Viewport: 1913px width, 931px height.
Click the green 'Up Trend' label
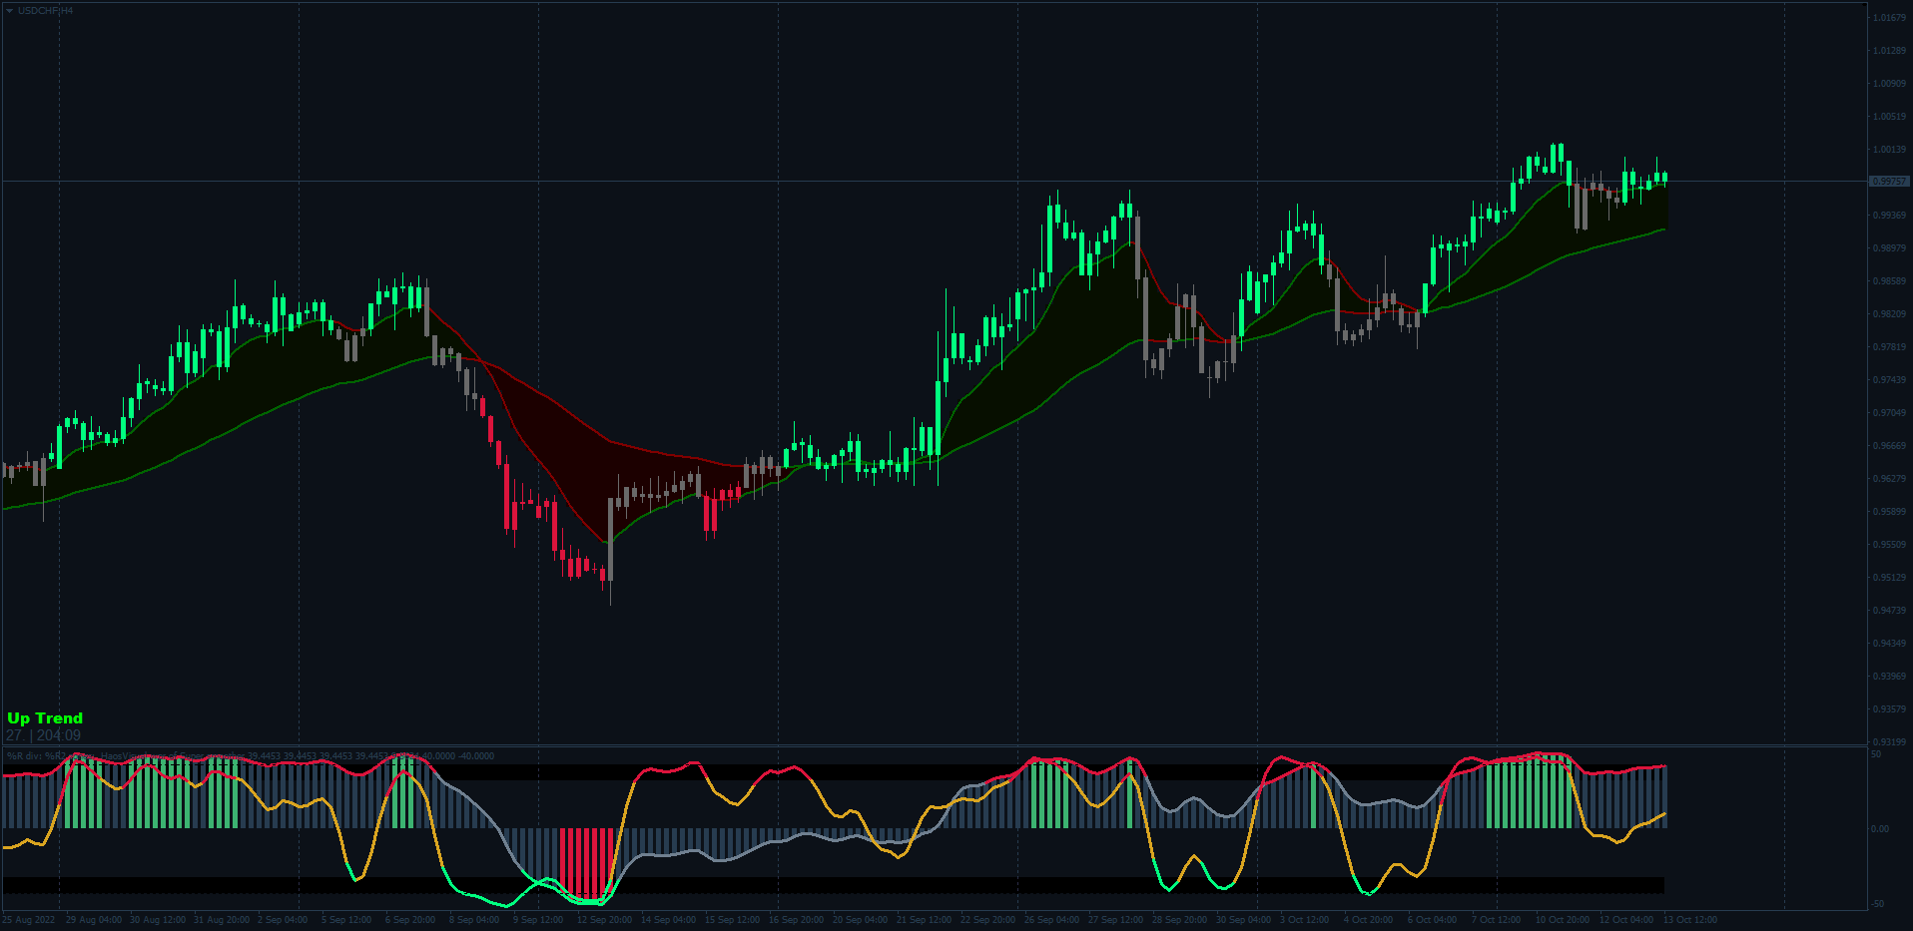(45, 718)
